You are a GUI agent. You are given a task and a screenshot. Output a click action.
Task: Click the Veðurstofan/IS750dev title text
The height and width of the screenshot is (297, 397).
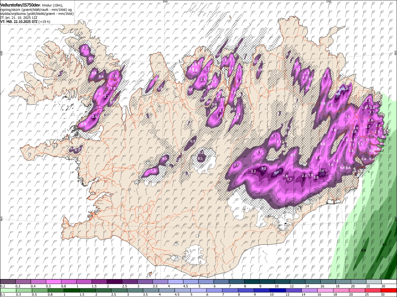click(x=20, y=5)
